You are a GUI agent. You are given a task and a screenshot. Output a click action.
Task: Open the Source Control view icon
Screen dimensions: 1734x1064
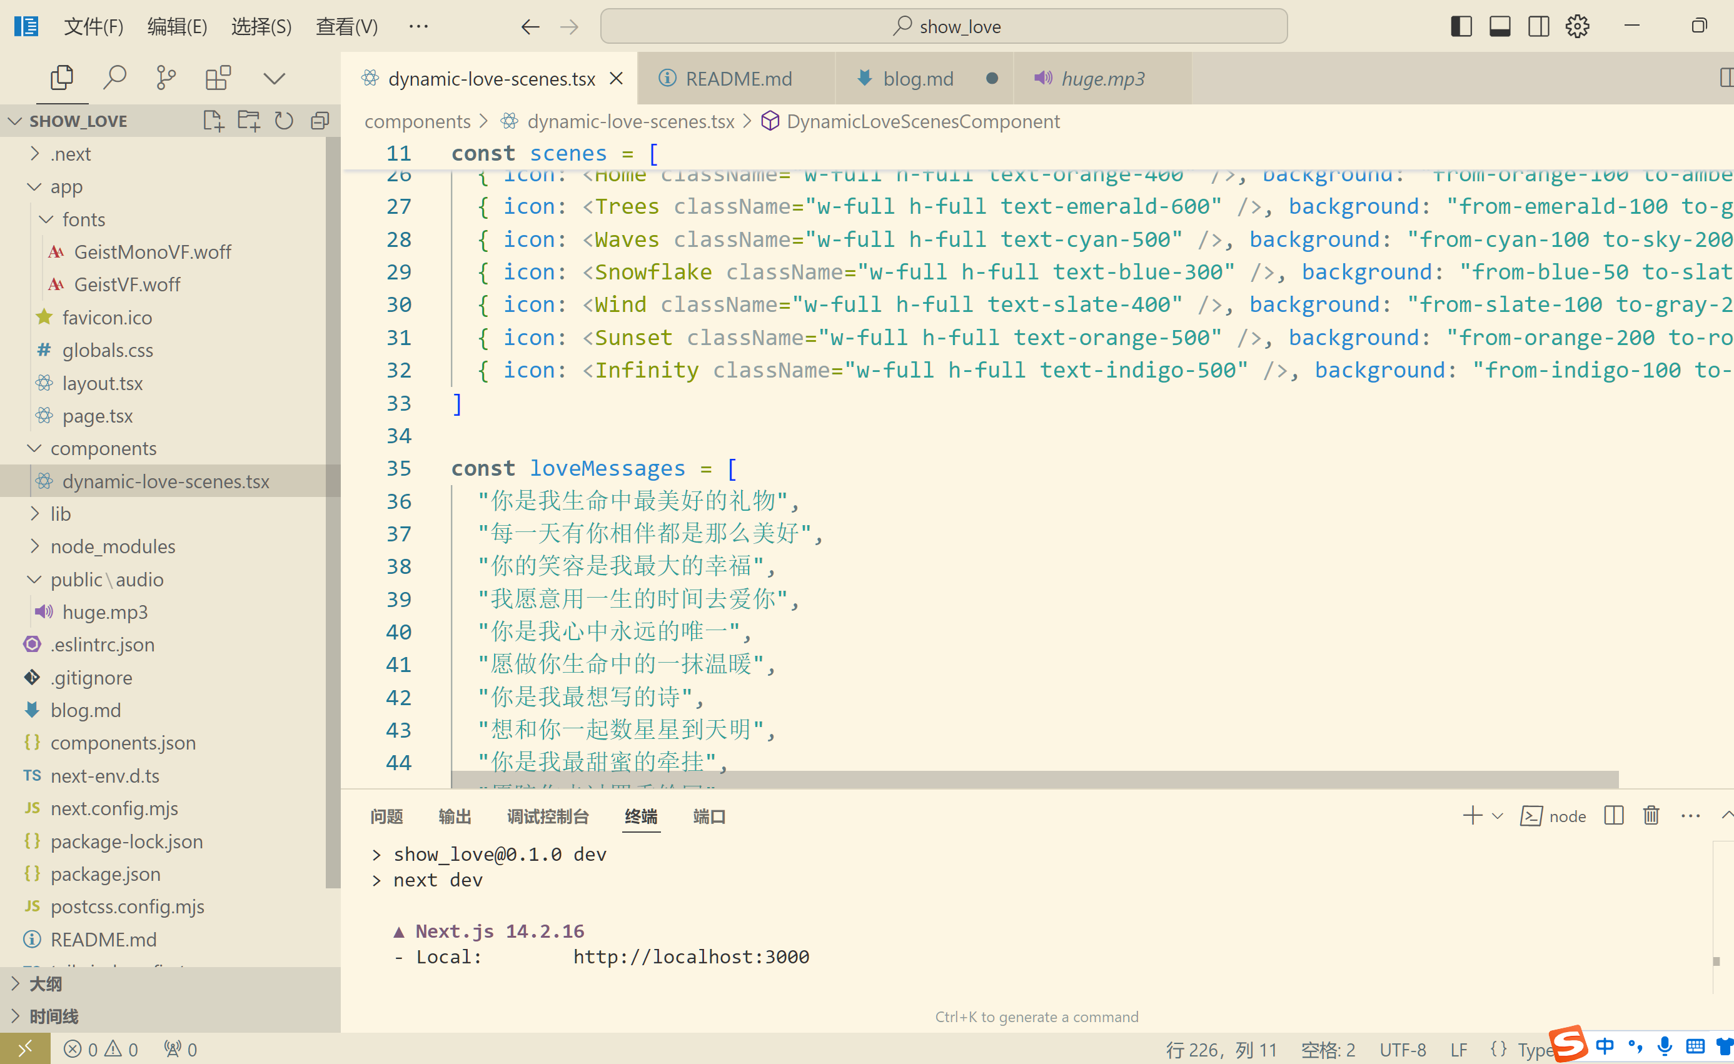pyautogui.click(x=165, y=78)
